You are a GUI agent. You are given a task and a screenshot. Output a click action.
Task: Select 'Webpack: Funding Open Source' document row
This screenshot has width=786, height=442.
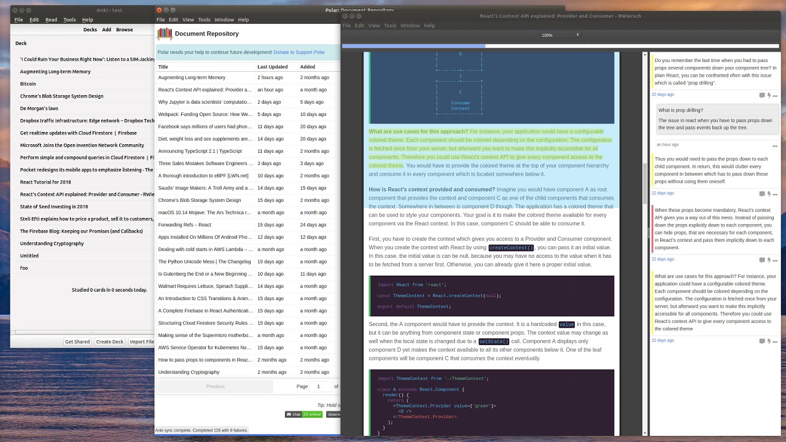pyautogui.click(x=248, y=114)
